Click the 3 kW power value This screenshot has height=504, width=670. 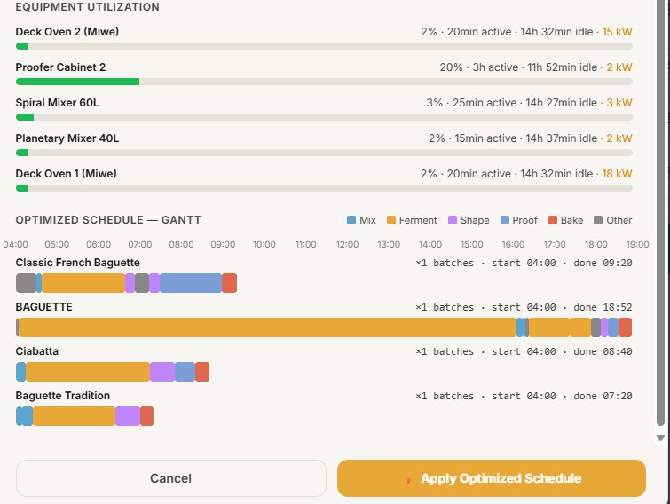click(x=619, y=103)
